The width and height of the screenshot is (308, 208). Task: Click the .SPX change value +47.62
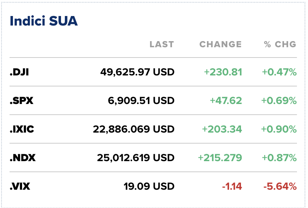226,101
